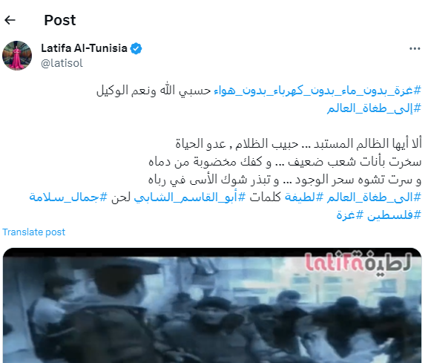
Task: Open the #فلسطين hashtag
Action: pos(394,215)
